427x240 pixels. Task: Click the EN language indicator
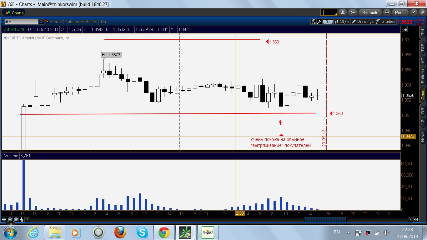tap(337, 232)
